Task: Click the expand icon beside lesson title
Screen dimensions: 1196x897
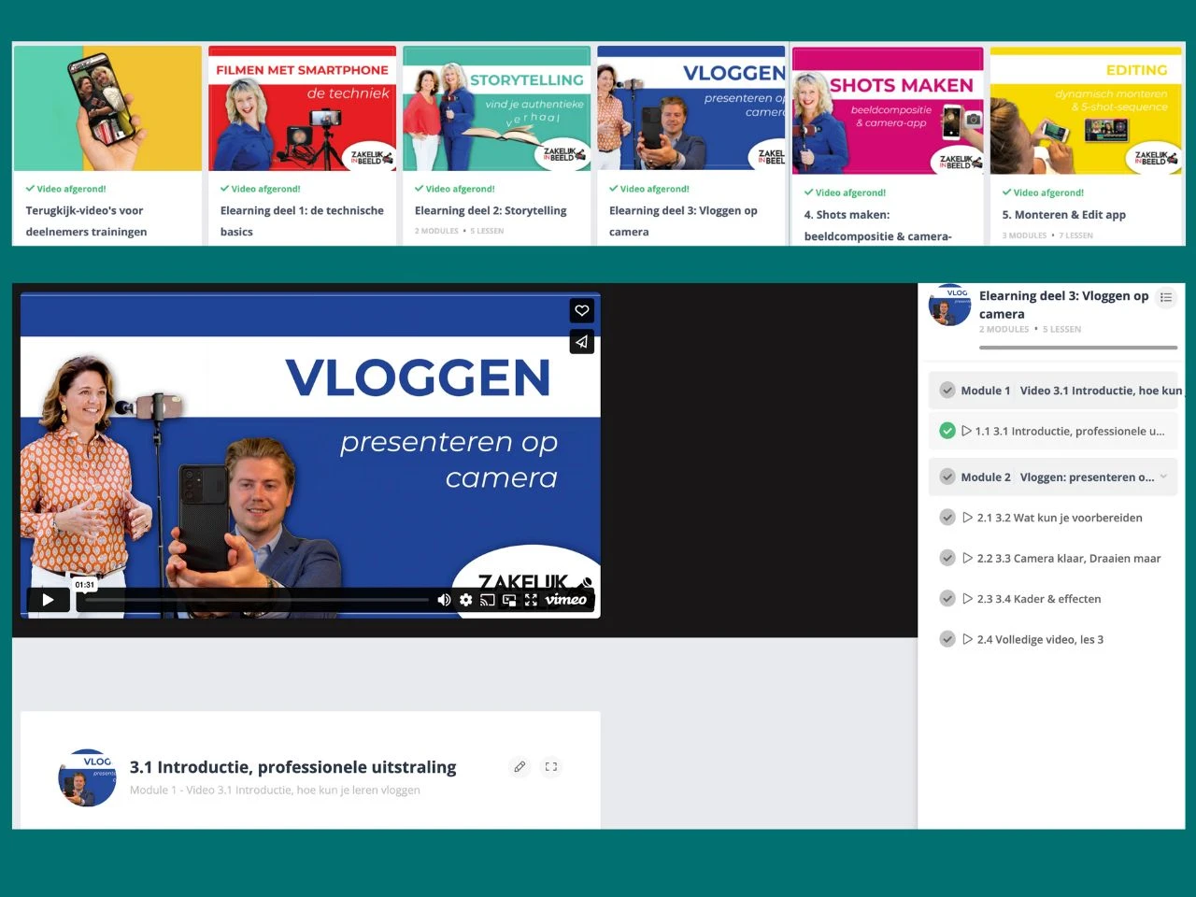Action: (551, 767)
